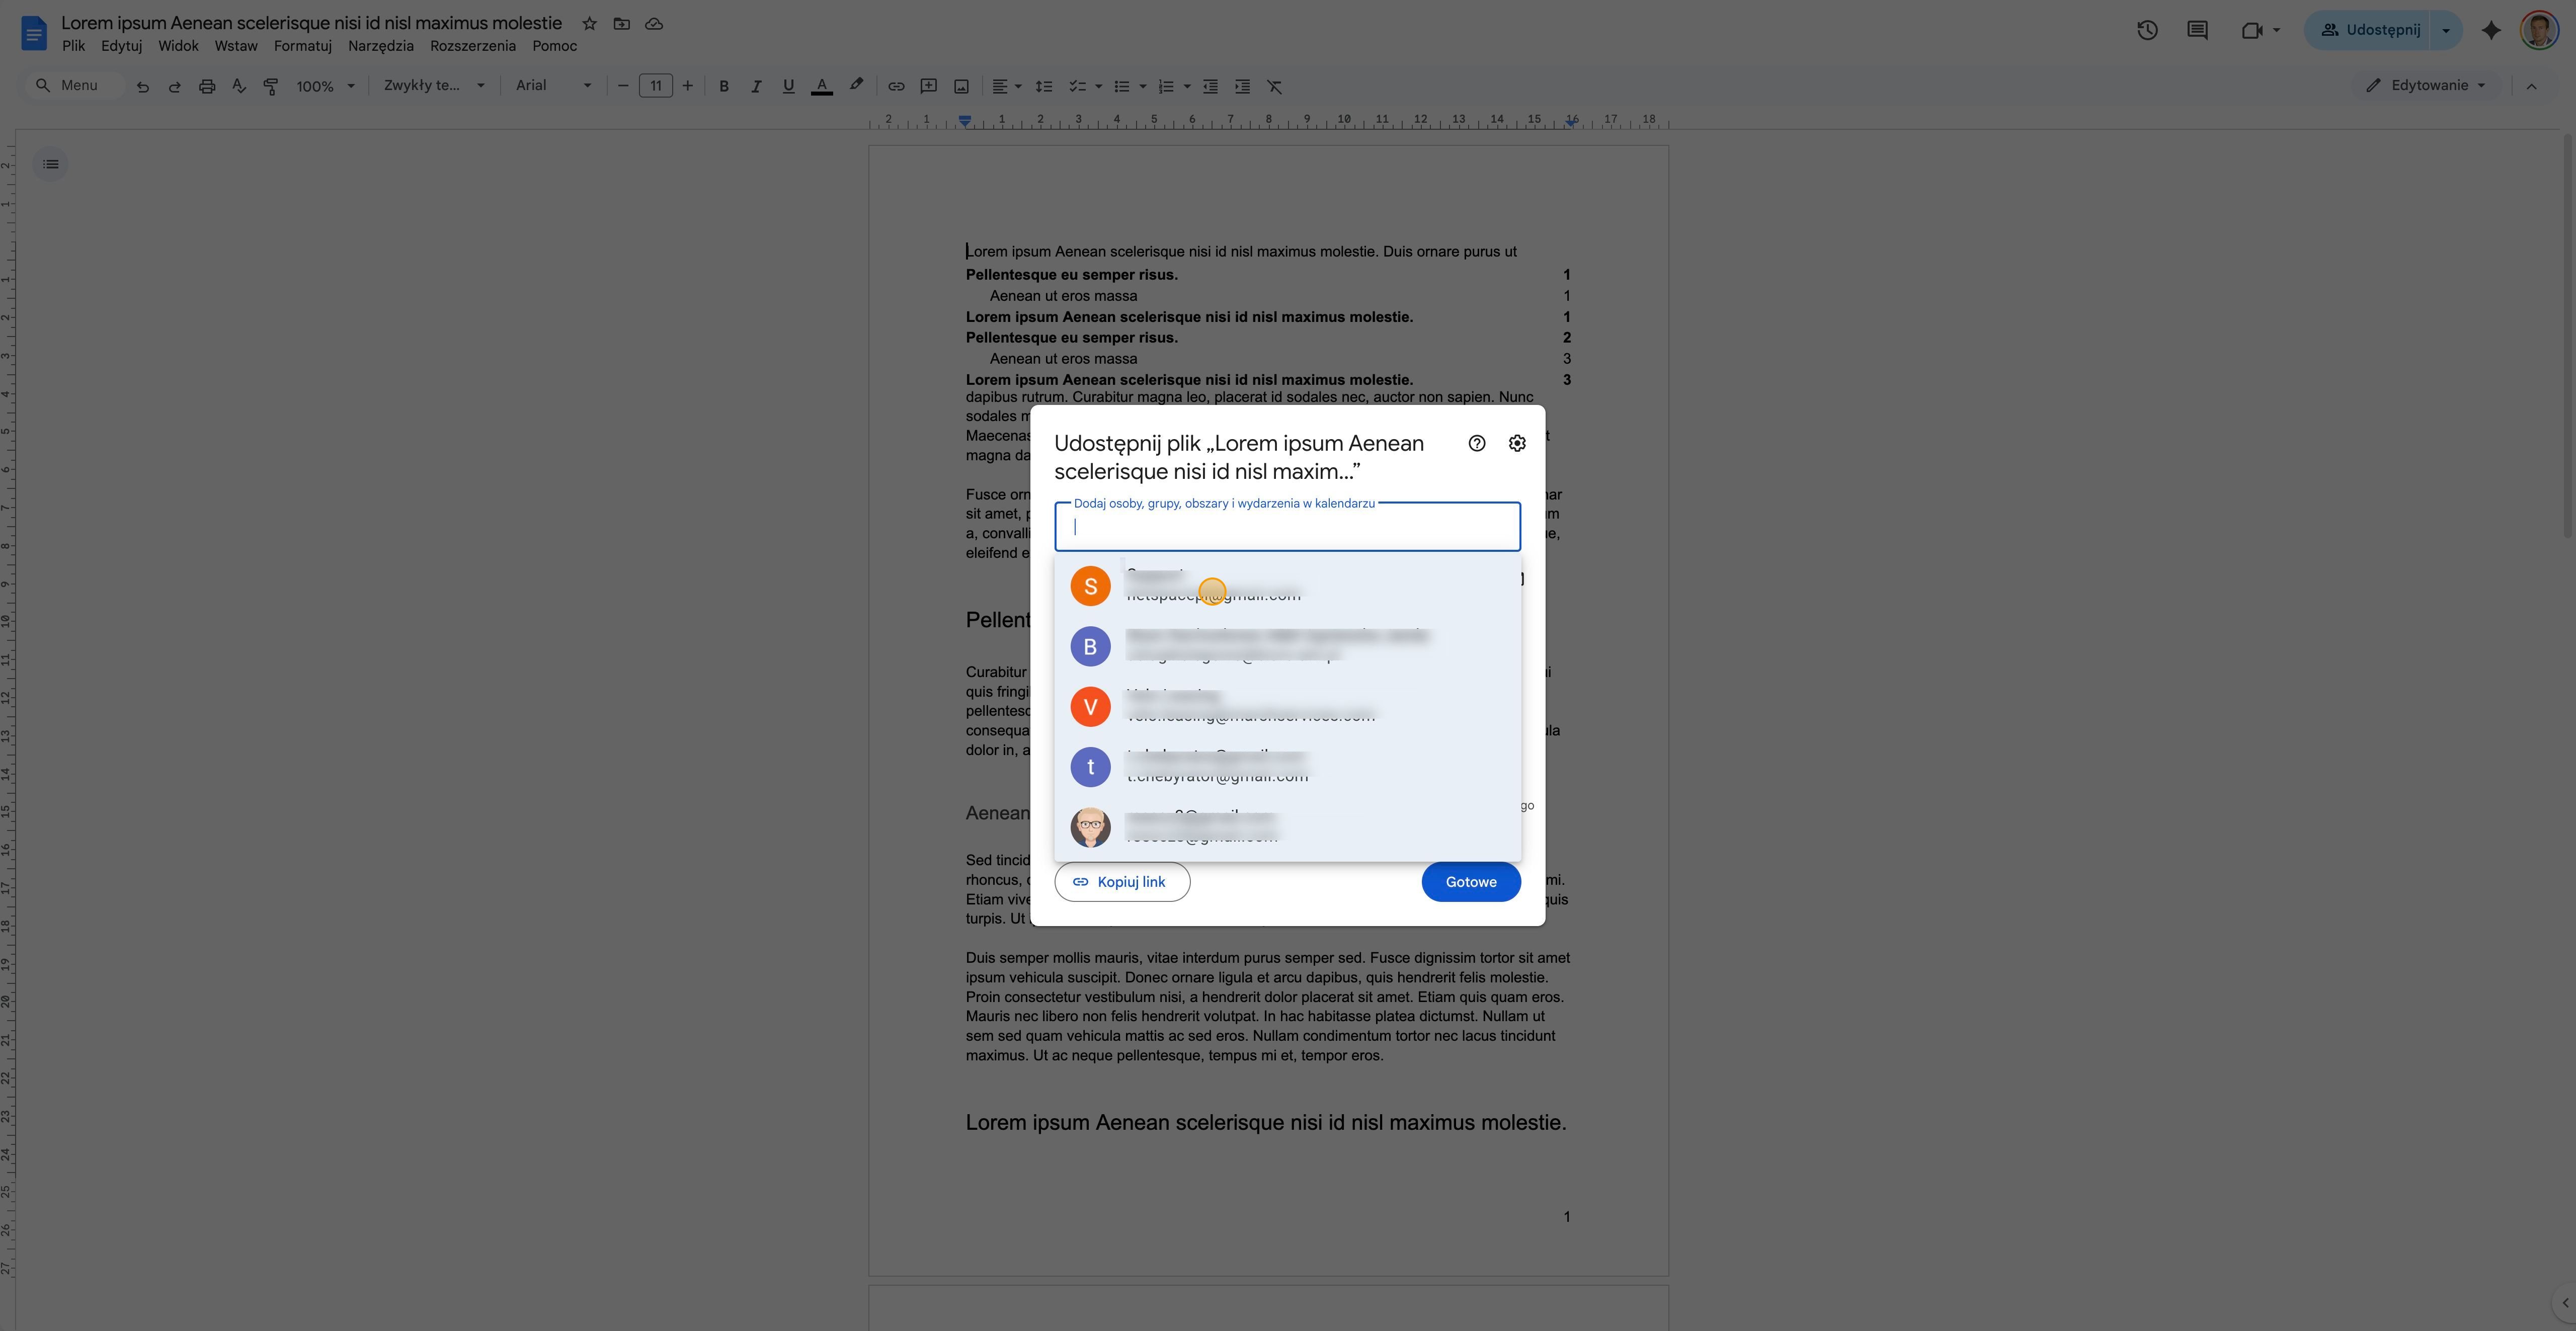
Task: Toggle bold formatting
Action: coord(724,86)
